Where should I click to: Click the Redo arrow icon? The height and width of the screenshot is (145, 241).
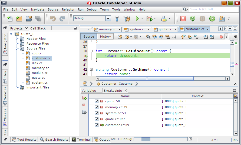tap(62, 18)
